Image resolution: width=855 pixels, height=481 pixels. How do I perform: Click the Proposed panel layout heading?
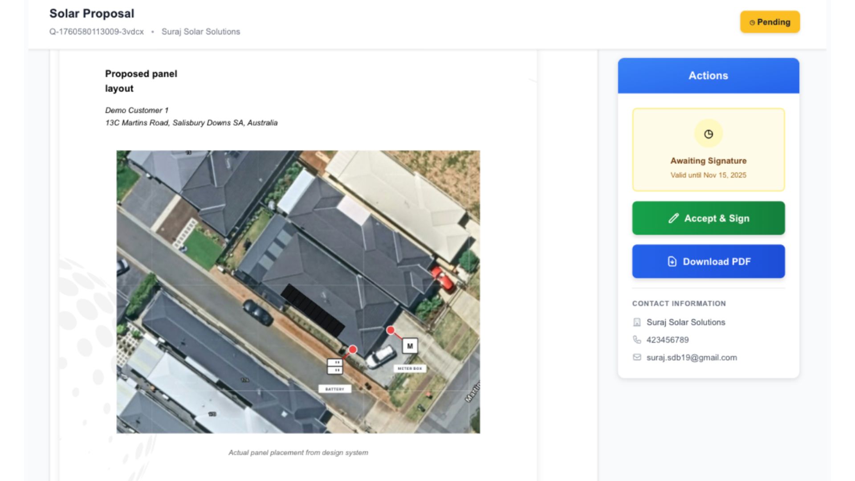[141, 81]
